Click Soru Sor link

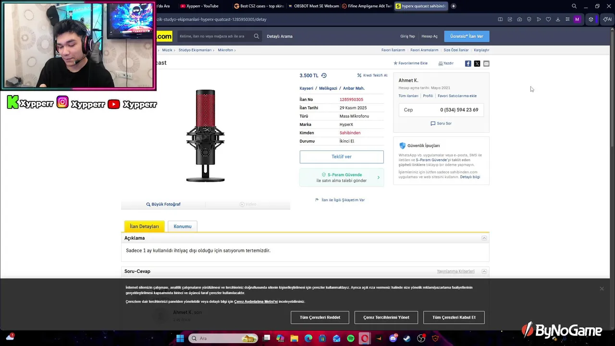[x=441, y=124]
